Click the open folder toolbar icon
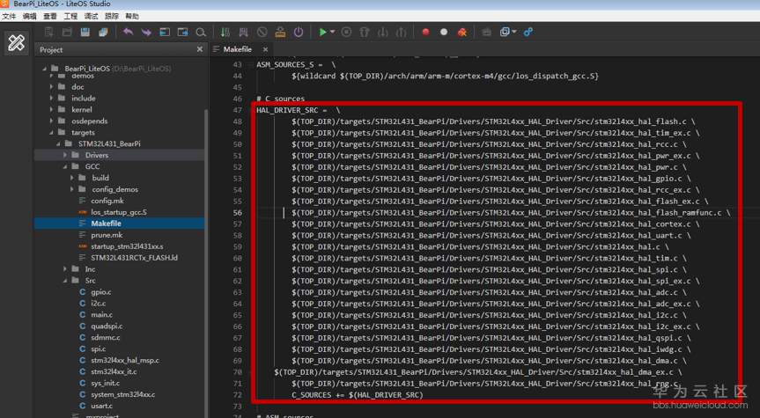 click(67, 33)
